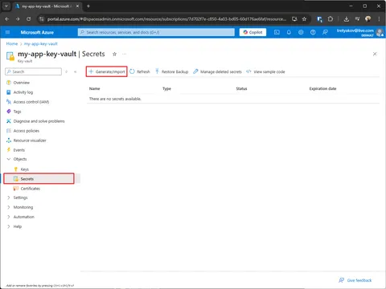Click the Status column header
The width and height of the screenshot is (386, 289).
[x=241, y=88]
